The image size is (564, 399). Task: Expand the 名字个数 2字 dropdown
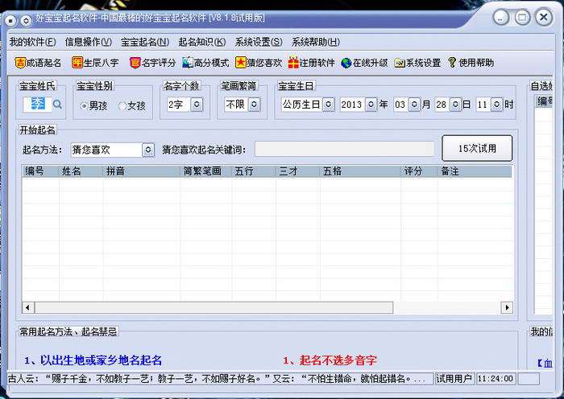pyautogui.click(x=197, y=105)
